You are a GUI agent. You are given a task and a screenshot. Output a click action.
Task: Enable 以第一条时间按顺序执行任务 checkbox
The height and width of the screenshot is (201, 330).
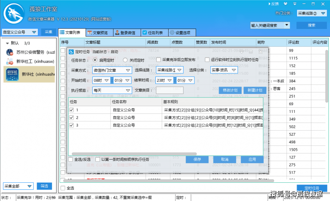pos(98,160)
